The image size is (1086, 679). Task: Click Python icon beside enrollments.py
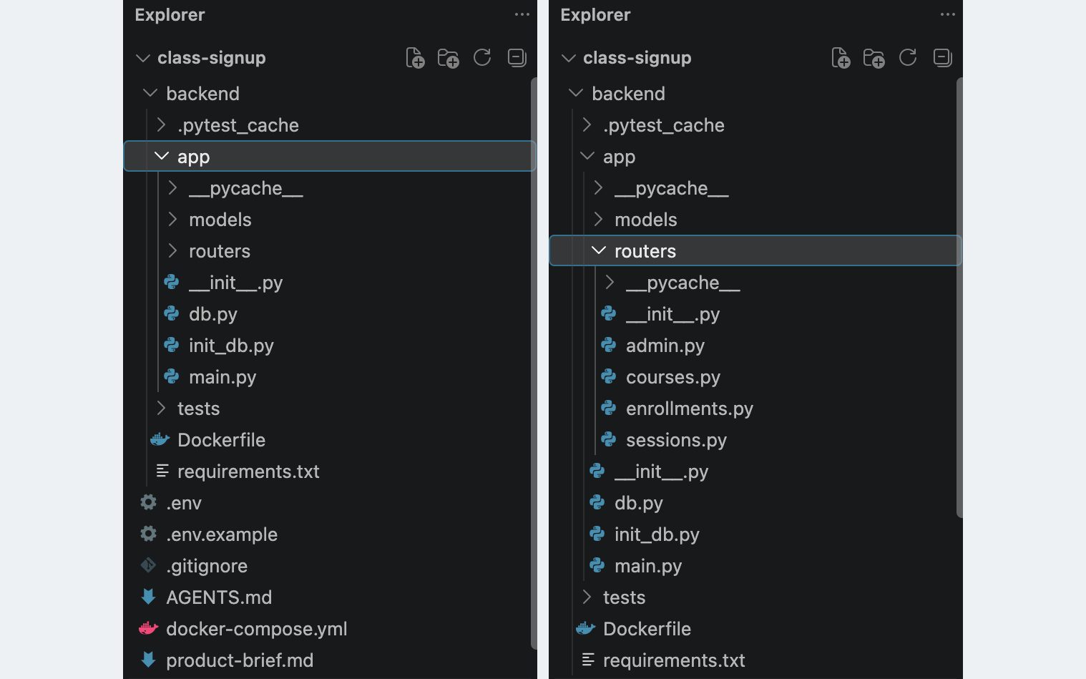[x=609, y=409]
